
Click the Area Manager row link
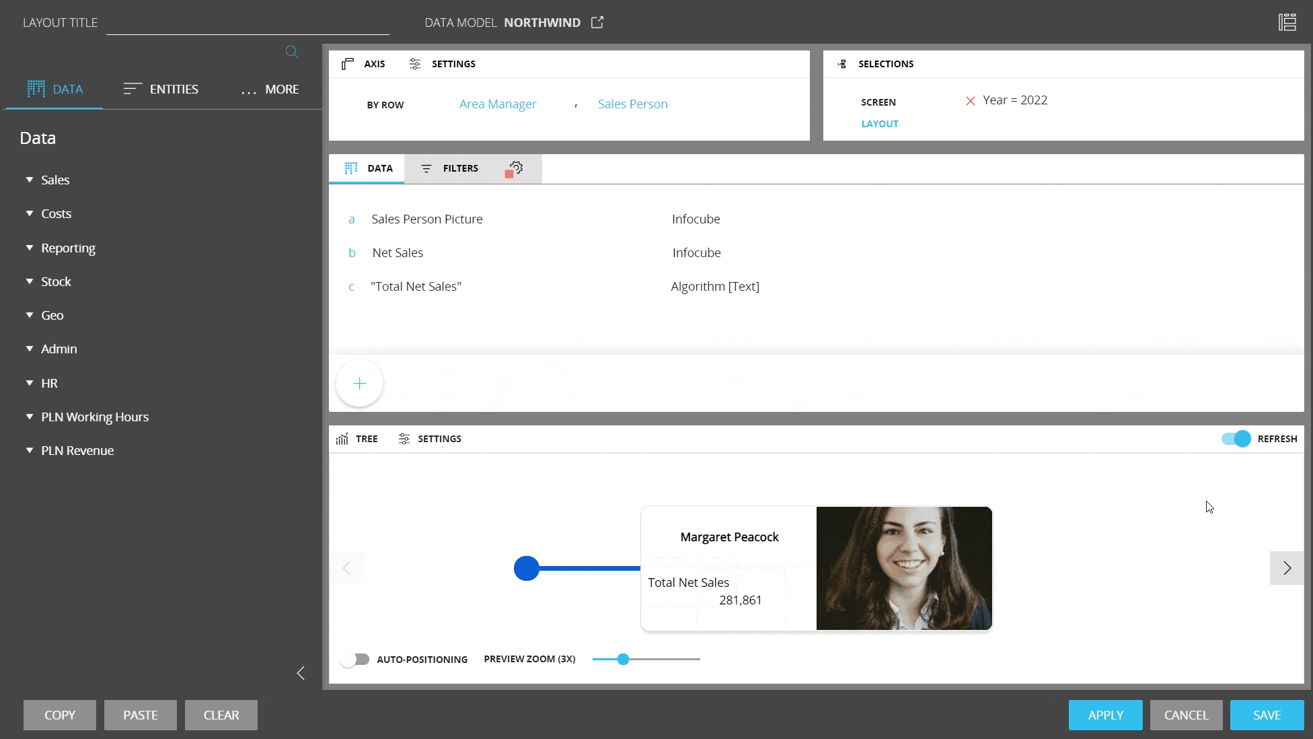click(498, 104)
